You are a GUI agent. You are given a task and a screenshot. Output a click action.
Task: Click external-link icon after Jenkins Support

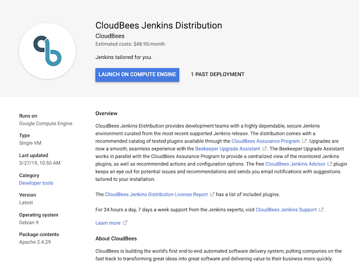[321, 209]
